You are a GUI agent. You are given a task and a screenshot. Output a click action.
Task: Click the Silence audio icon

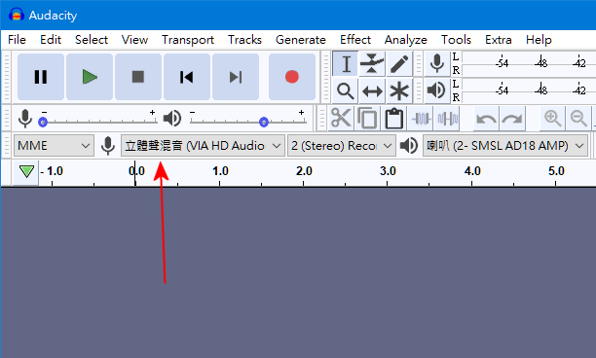pos(447,119)
